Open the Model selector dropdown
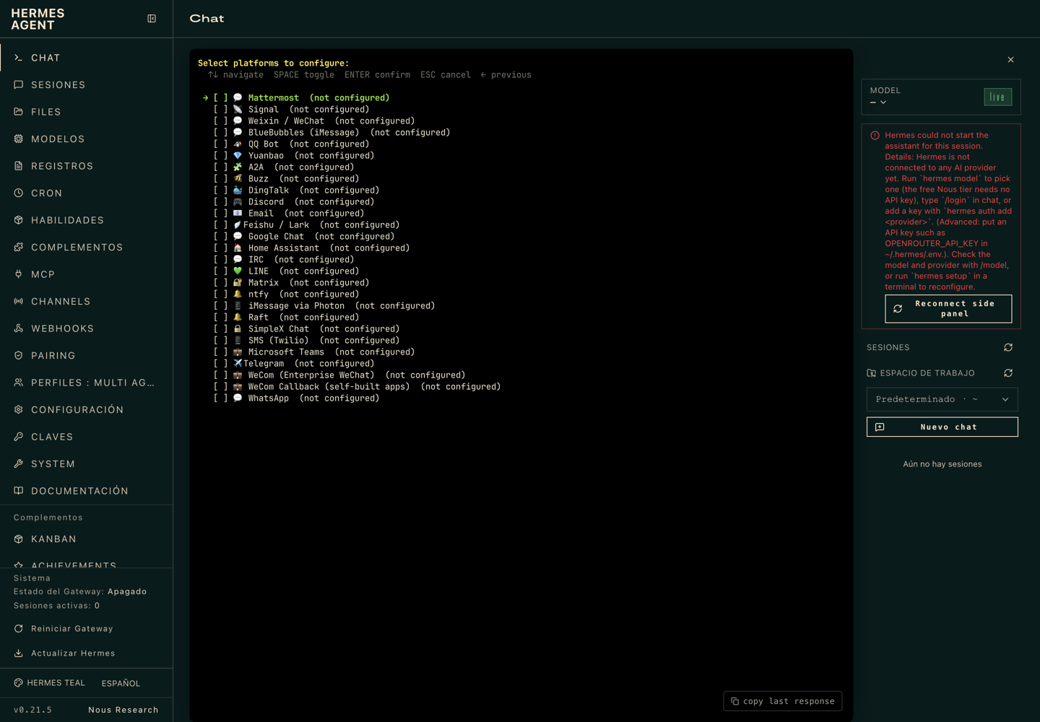 tap(878, 103)
